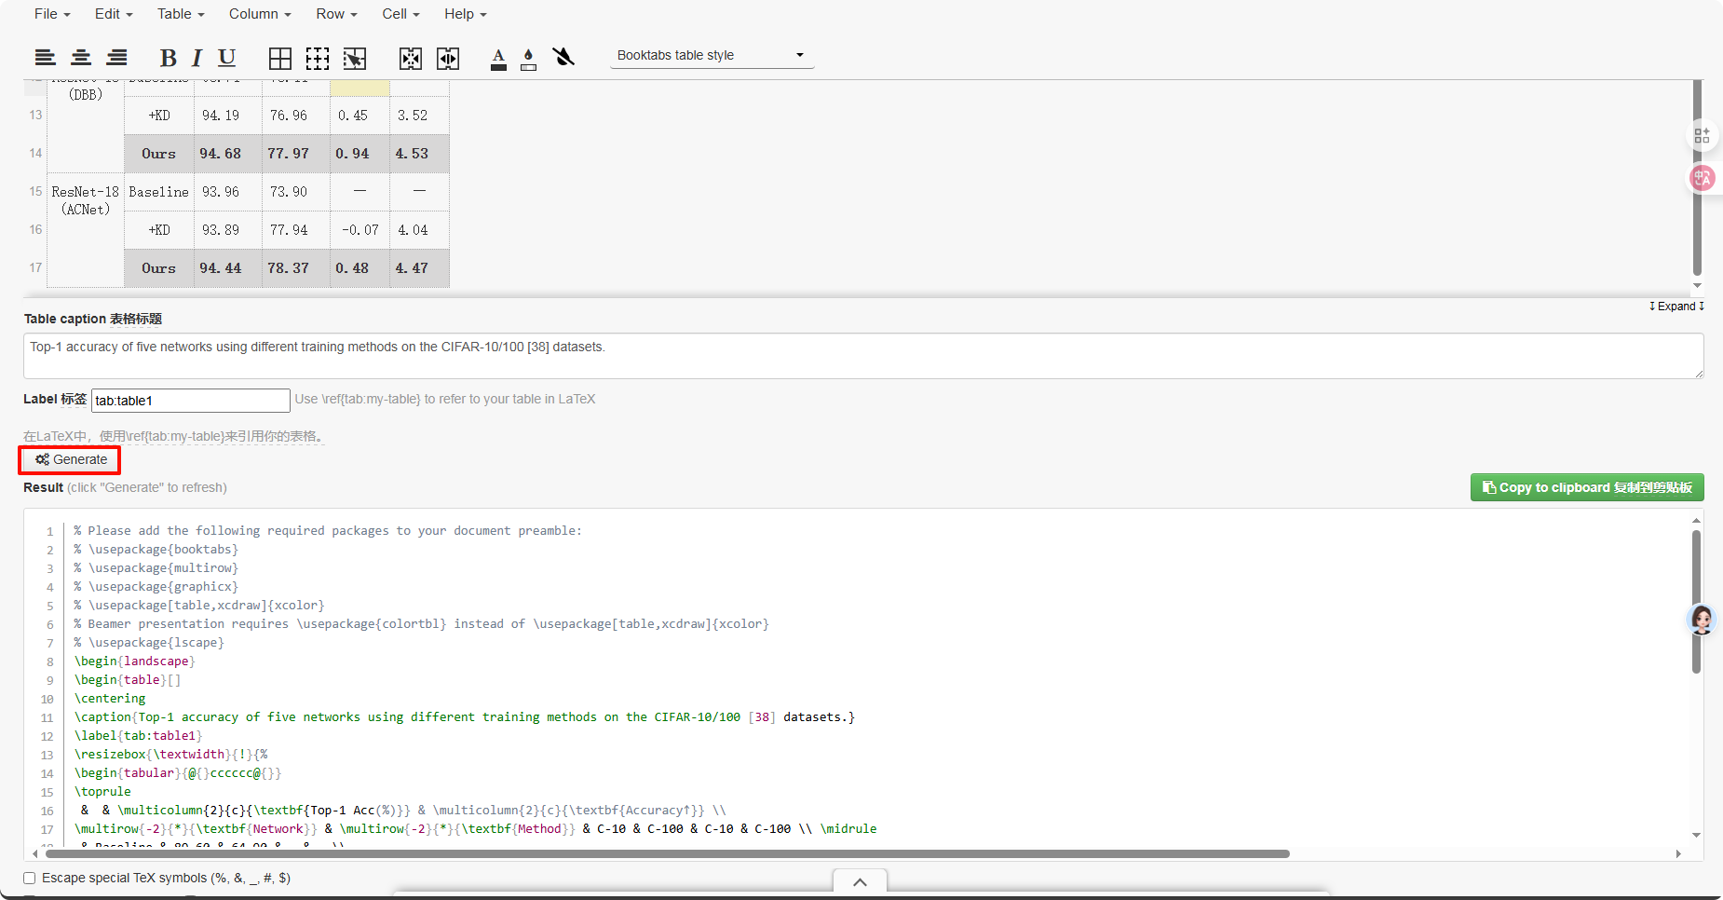Image resolution: width=1723 pixels, height=900 pixels.
Task: Remove all borders dashed-grid icon
Action: [x=318, y=59]
